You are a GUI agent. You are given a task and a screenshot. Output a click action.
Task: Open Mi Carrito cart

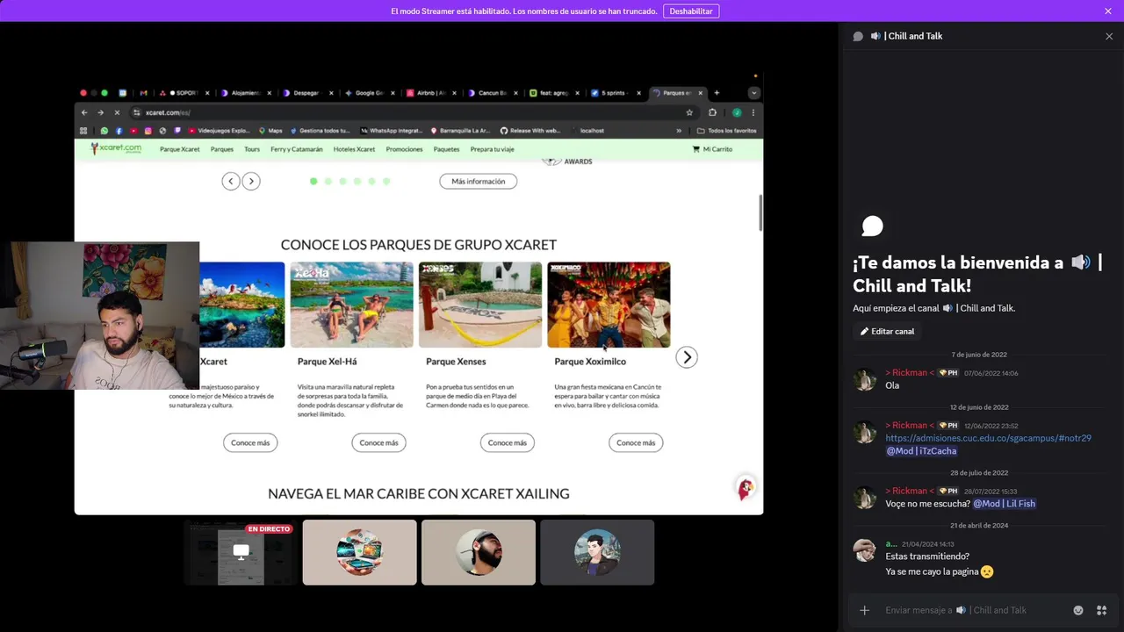[712, 149]
